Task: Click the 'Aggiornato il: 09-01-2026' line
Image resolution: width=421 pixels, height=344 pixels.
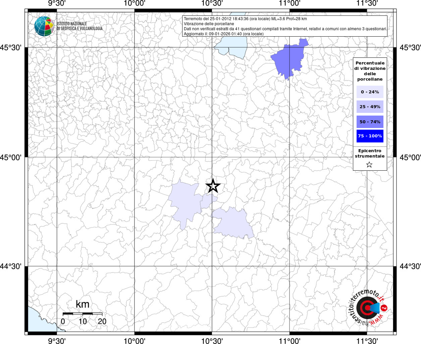Action: (224, 34)
